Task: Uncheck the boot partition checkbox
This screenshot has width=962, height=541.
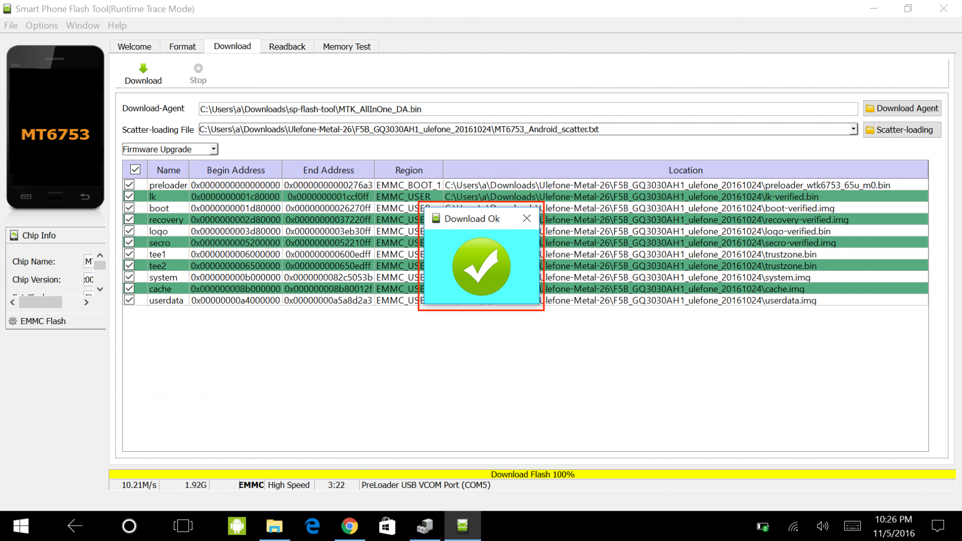Action: (x=129, y=208)
